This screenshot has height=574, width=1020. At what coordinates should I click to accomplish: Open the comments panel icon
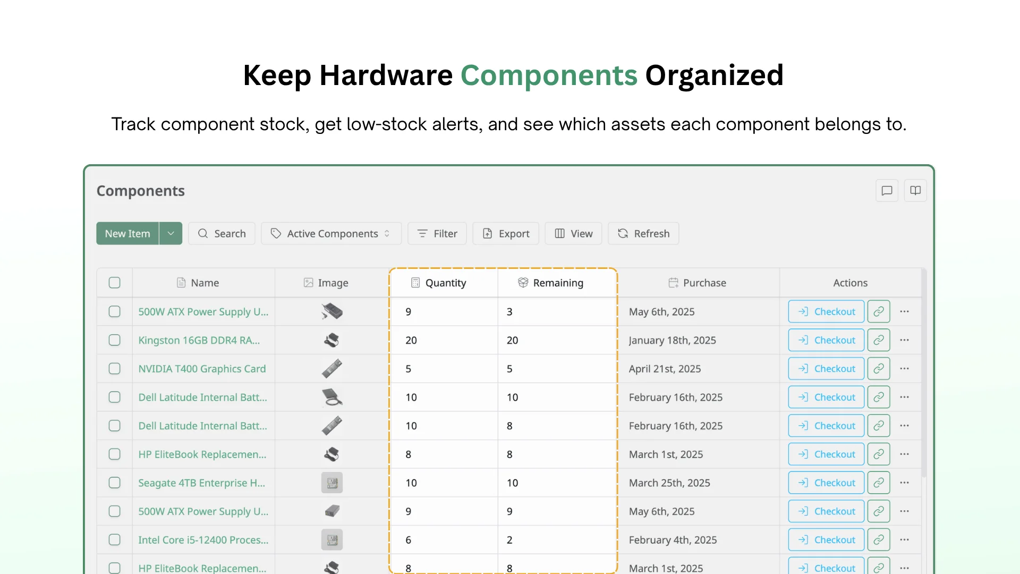click(887, 191)
